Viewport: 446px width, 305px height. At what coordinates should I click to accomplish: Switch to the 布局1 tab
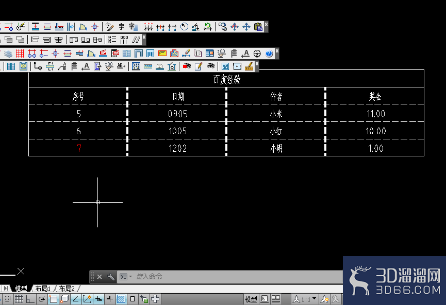[43, 289]
